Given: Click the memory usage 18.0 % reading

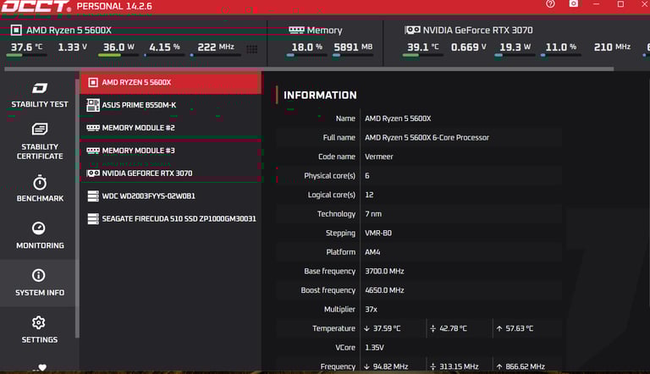Looking at the screenshot, I should coord(306,47).
